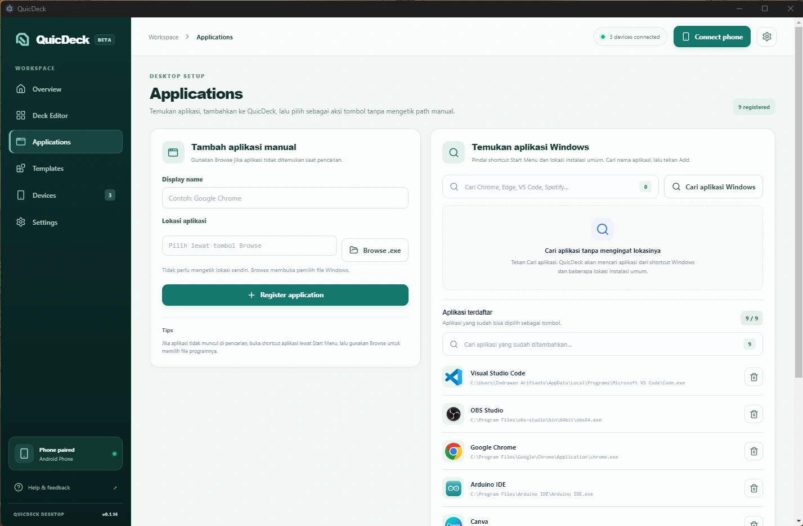This screenshot has width=803, height=526.
Task: Click the 9 registered badge
Action: pyautogui.click(x=754, y=107)
